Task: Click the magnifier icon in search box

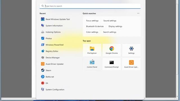Action: 42,6
